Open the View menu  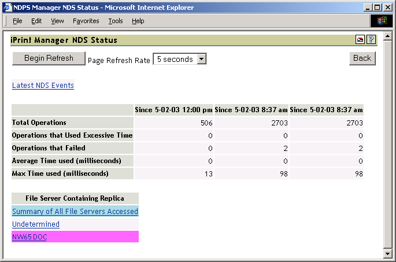click(57, 21)
